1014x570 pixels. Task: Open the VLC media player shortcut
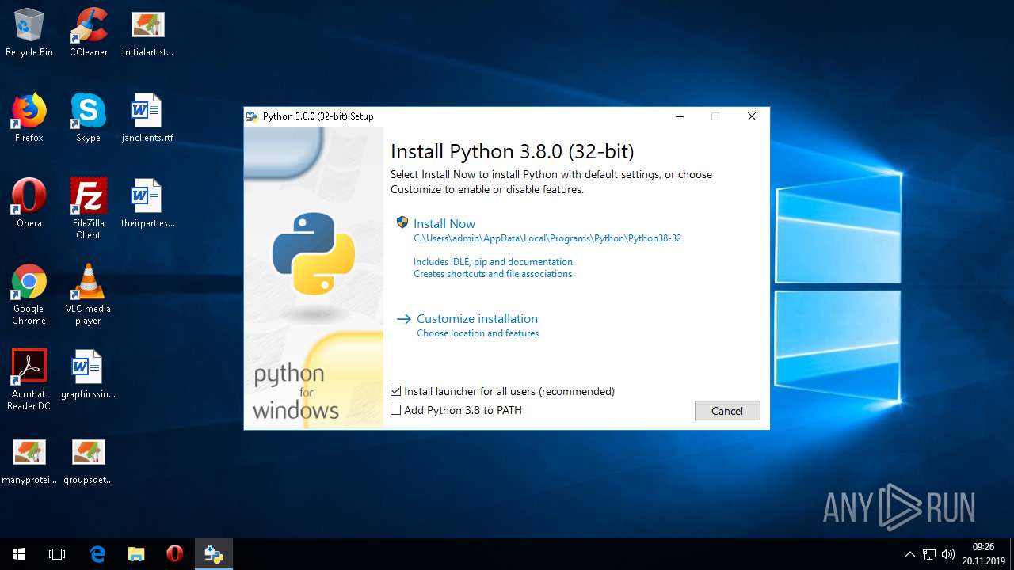[x=89, y=294]
